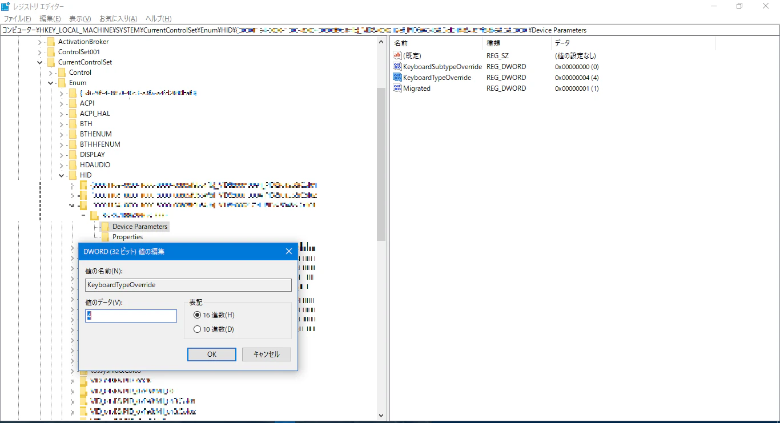780x423 pixels.
Task: Select the Device Parameters tree item
Action: click(140, 227)
